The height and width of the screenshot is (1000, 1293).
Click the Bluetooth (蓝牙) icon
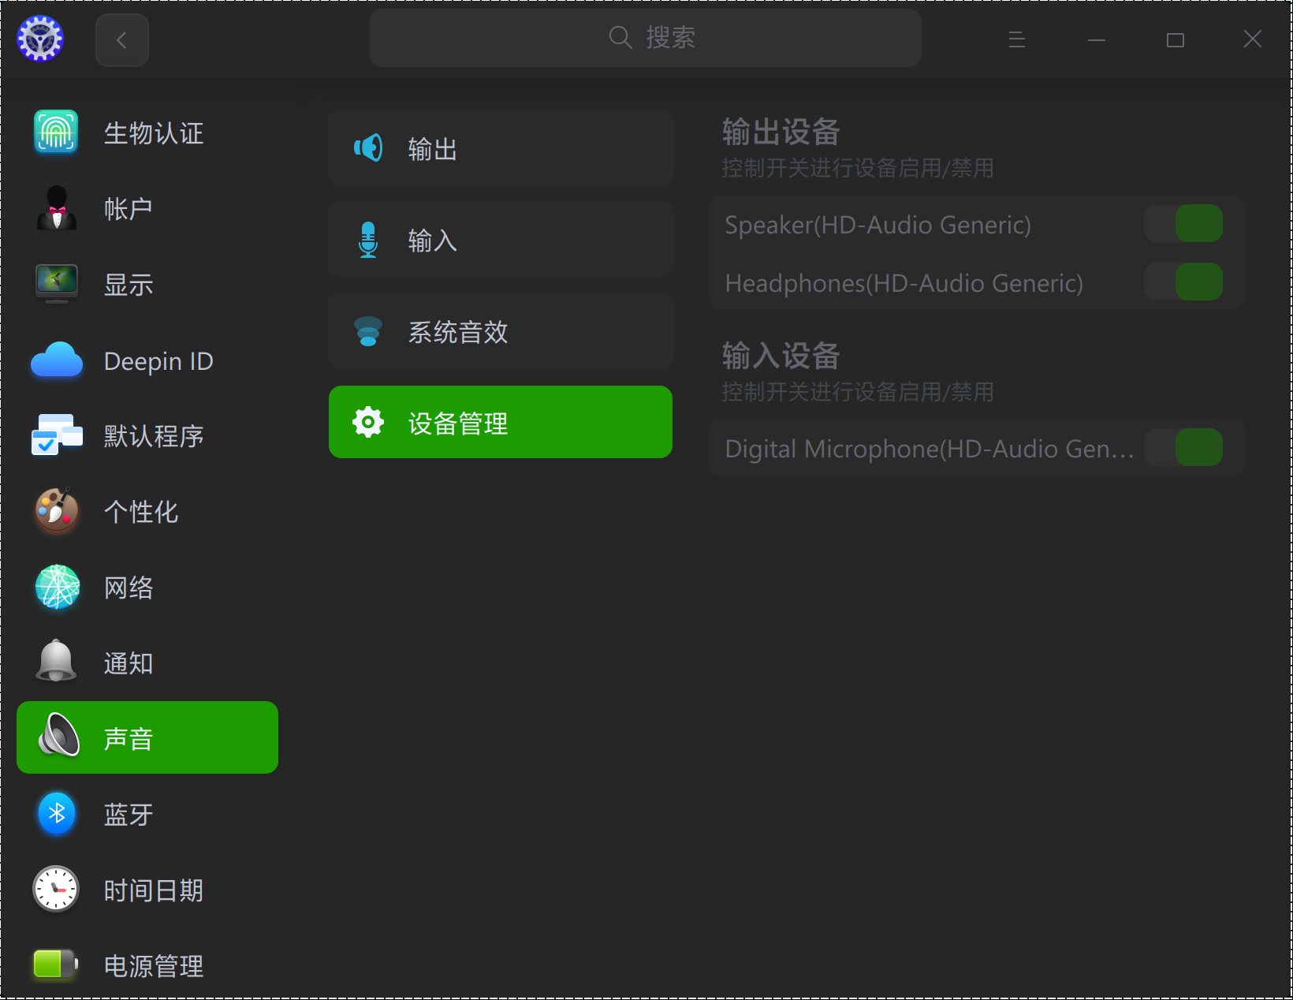click(x=56, y=814)
